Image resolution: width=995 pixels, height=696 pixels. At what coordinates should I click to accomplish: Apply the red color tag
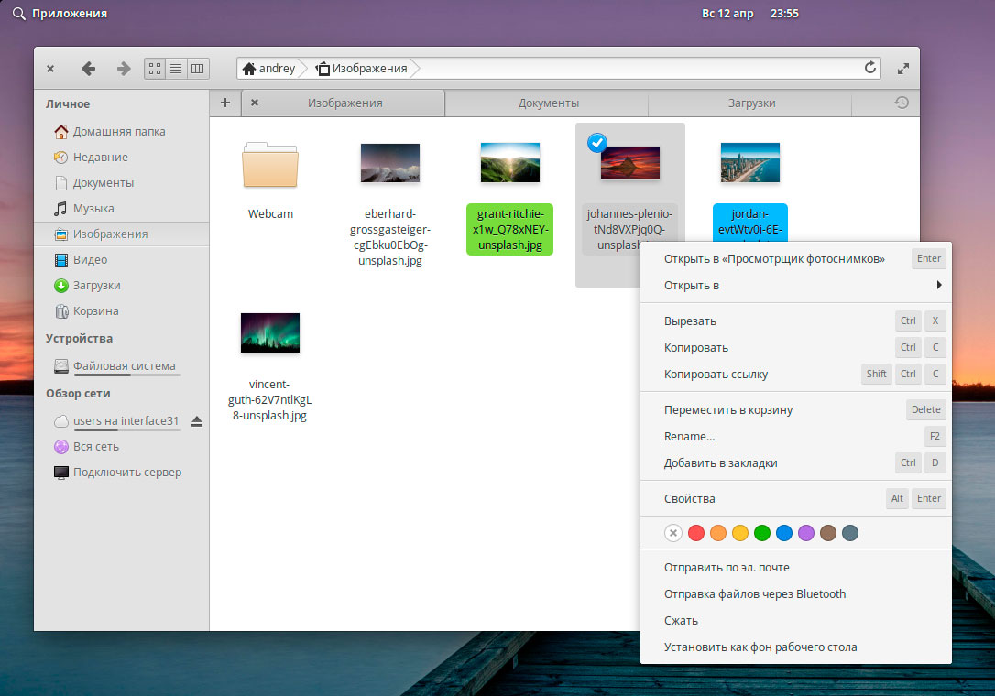click(695, 533)
